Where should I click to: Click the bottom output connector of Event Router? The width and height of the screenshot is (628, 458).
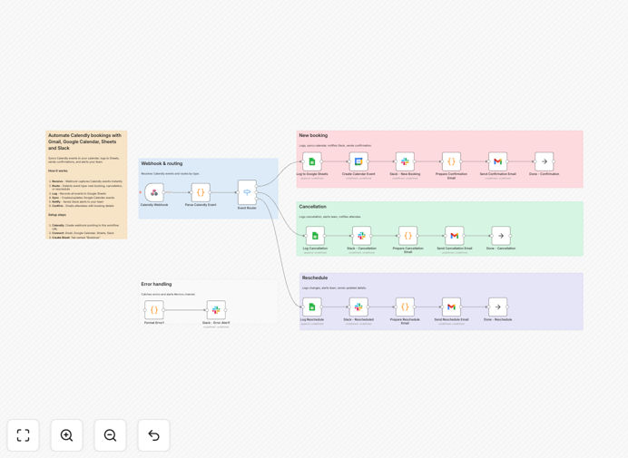pyautogui.click(x=257, y=199)
